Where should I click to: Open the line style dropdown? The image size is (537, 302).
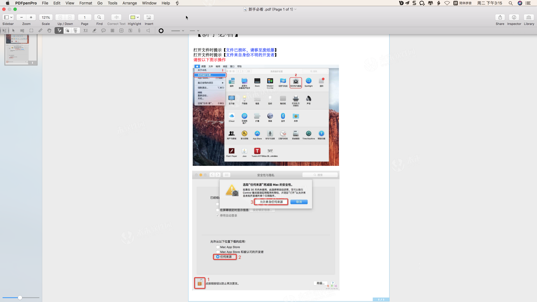(x=194, y=31)
